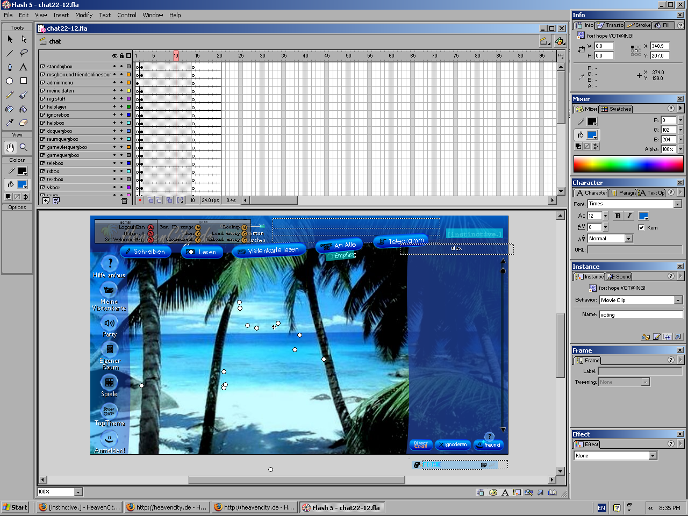Select the Pencil tool
Image resolution: width=688 pixels, height=516 pixels.
(10, 95)
